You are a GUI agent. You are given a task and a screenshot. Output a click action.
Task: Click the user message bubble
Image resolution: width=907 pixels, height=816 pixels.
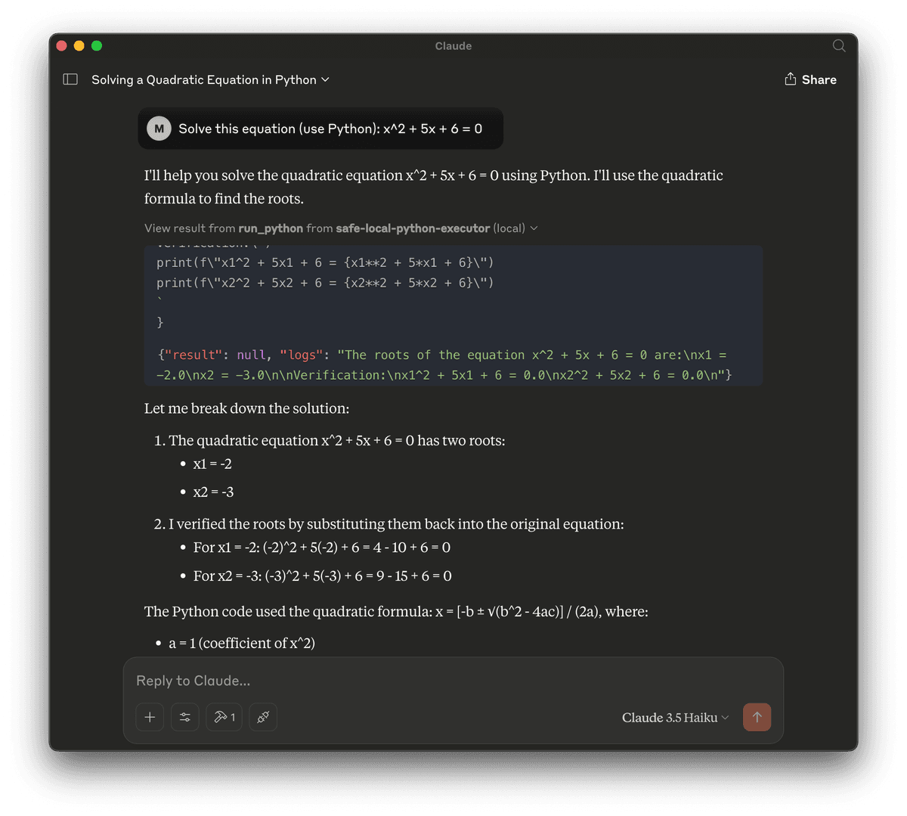pos(320,129)
